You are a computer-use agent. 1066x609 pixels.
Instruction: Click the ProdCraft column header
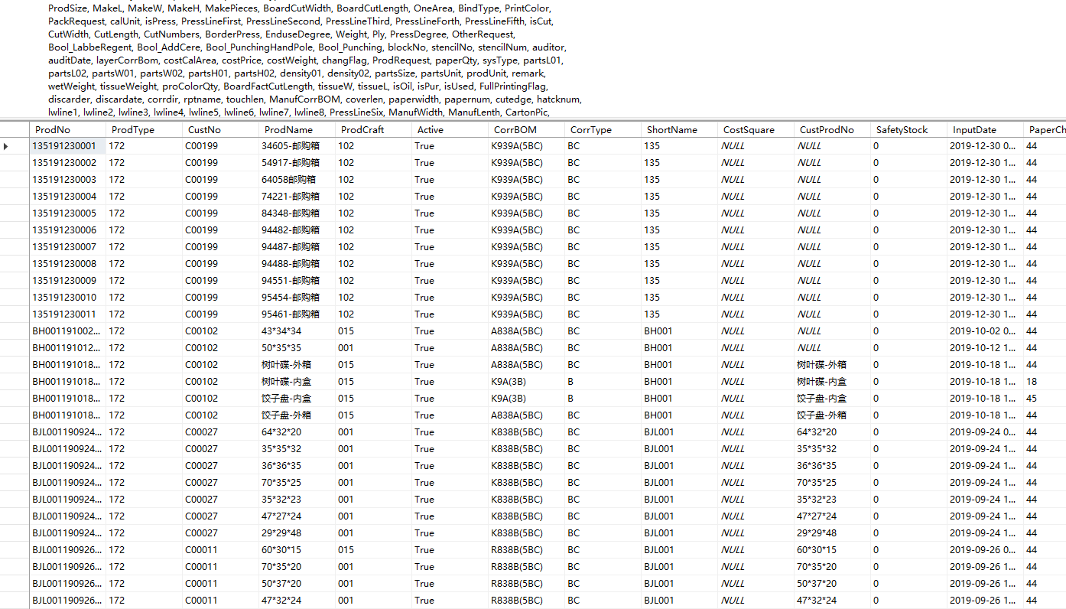[x=373, y=129]
